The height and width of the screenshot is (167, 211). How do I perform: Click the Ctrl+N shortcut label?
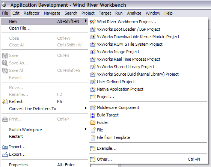(194, 159)
